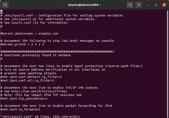
Task: Click the ubuntu@ubuntu2004 window title
Action: point(84,5)
